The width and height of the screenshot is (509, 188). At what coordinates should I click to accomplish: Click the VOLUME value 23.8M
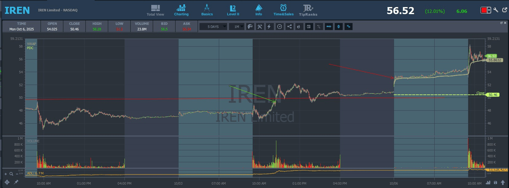pos(142,29)
